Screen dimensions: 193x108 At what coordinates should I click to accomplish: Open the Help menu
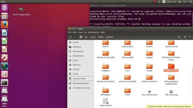coord(103,32)
